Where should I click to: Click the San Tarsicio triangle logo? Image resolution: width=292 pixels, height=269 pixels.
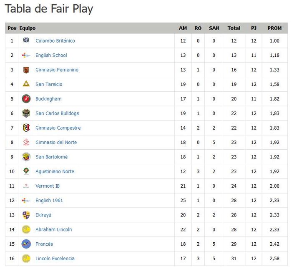click(x=26, y=84)
